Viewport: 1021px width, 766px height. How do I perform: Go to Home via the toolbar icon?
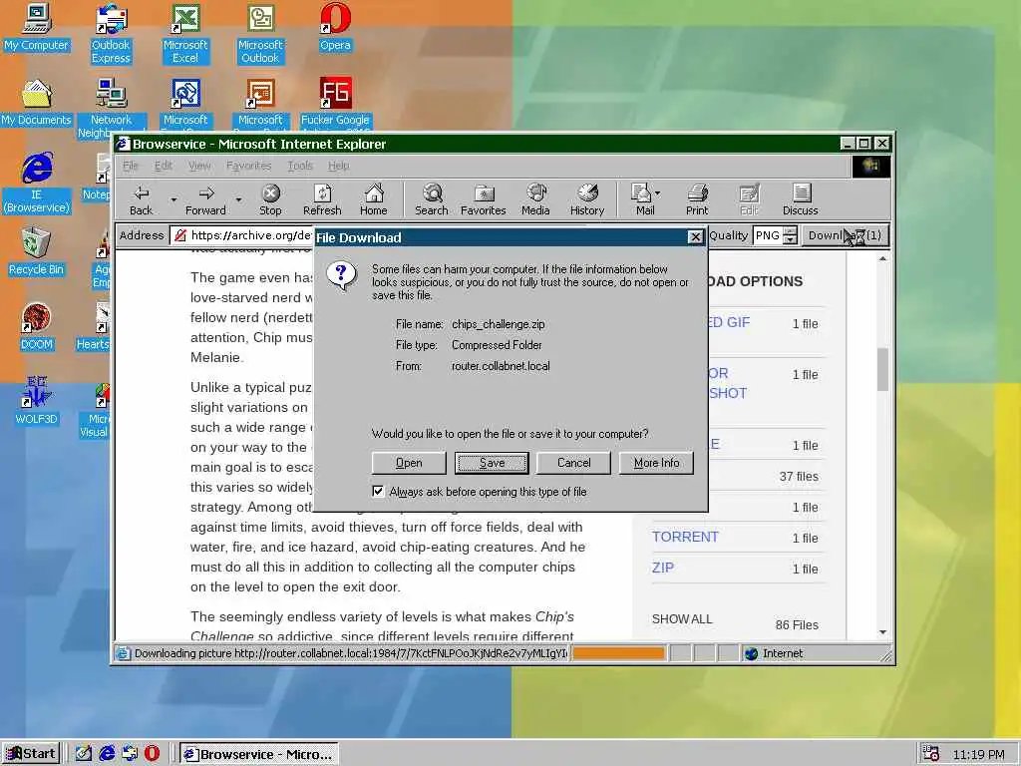374,199
